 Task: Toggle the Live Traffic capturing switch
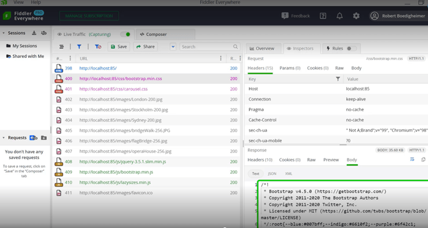coord(126,34)
